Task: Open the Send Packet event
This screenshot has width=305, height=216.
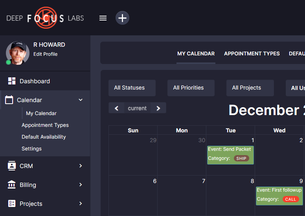Action: click(230, 155)
